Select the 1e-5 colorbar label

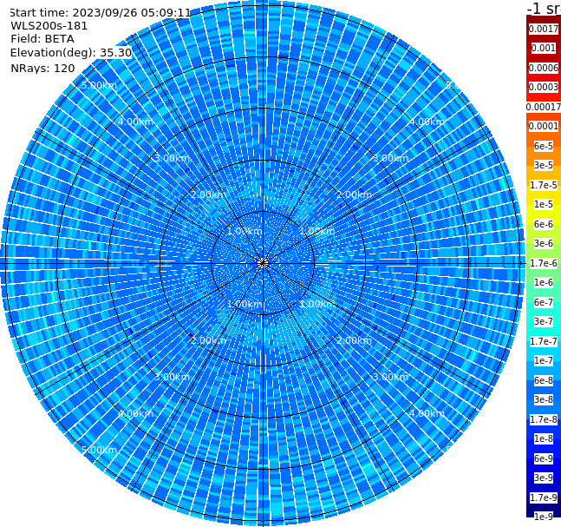tap(544, 204)
